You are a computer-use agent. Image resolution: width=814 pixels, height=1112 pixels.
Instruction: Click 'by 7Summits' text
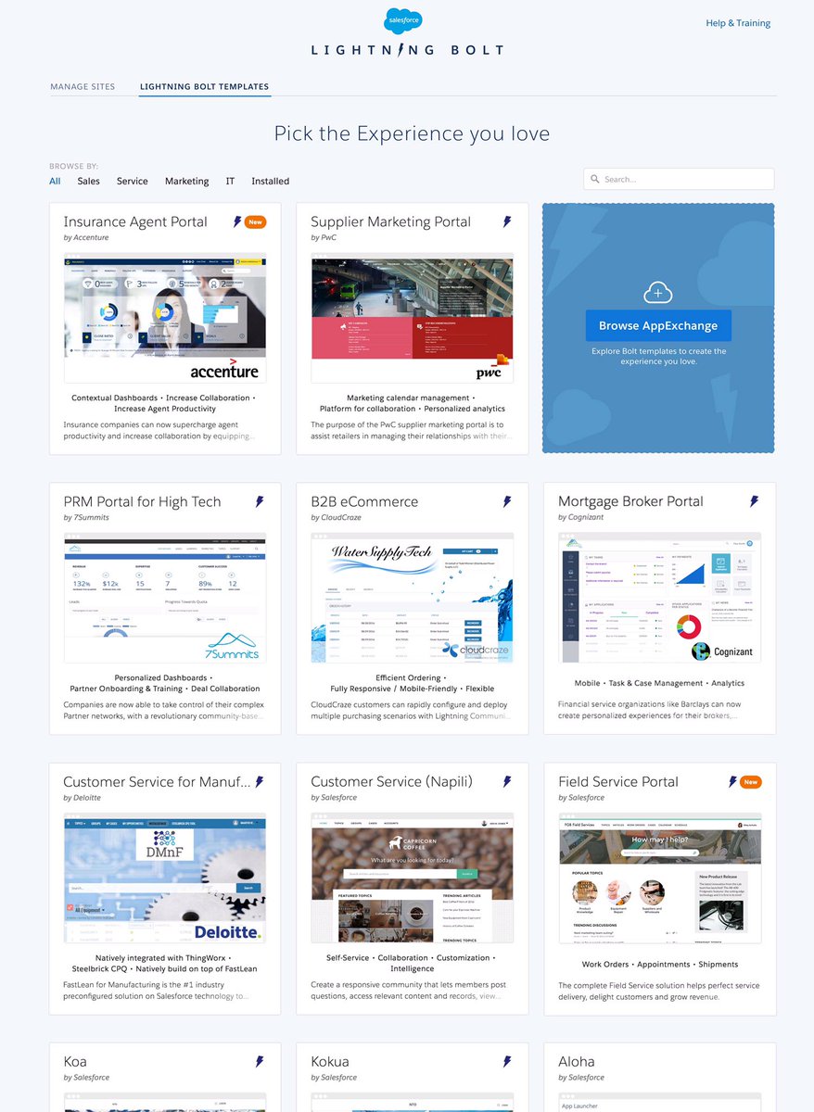coord(86,518)
